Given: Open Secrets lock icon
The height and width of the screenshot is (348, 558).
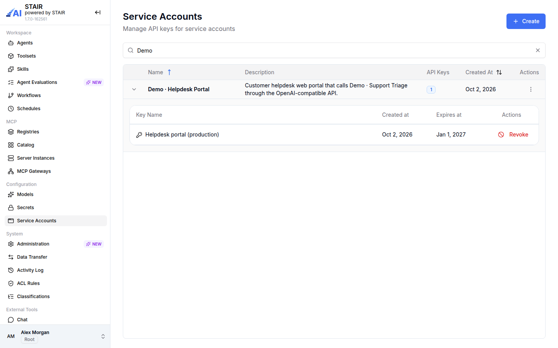Looking at the screenshot, I should 11,208.
